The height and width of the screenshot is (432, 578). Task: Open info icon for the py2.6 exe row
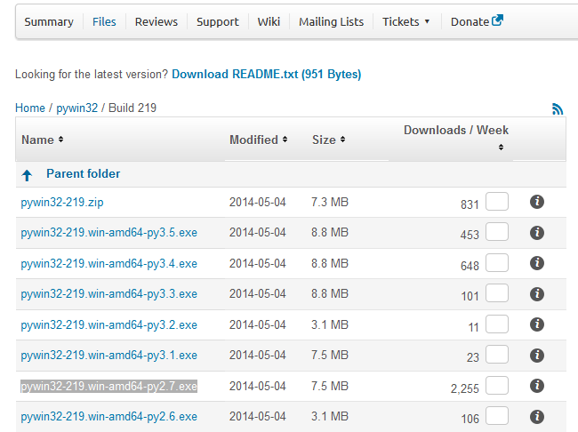coord(537,417)
